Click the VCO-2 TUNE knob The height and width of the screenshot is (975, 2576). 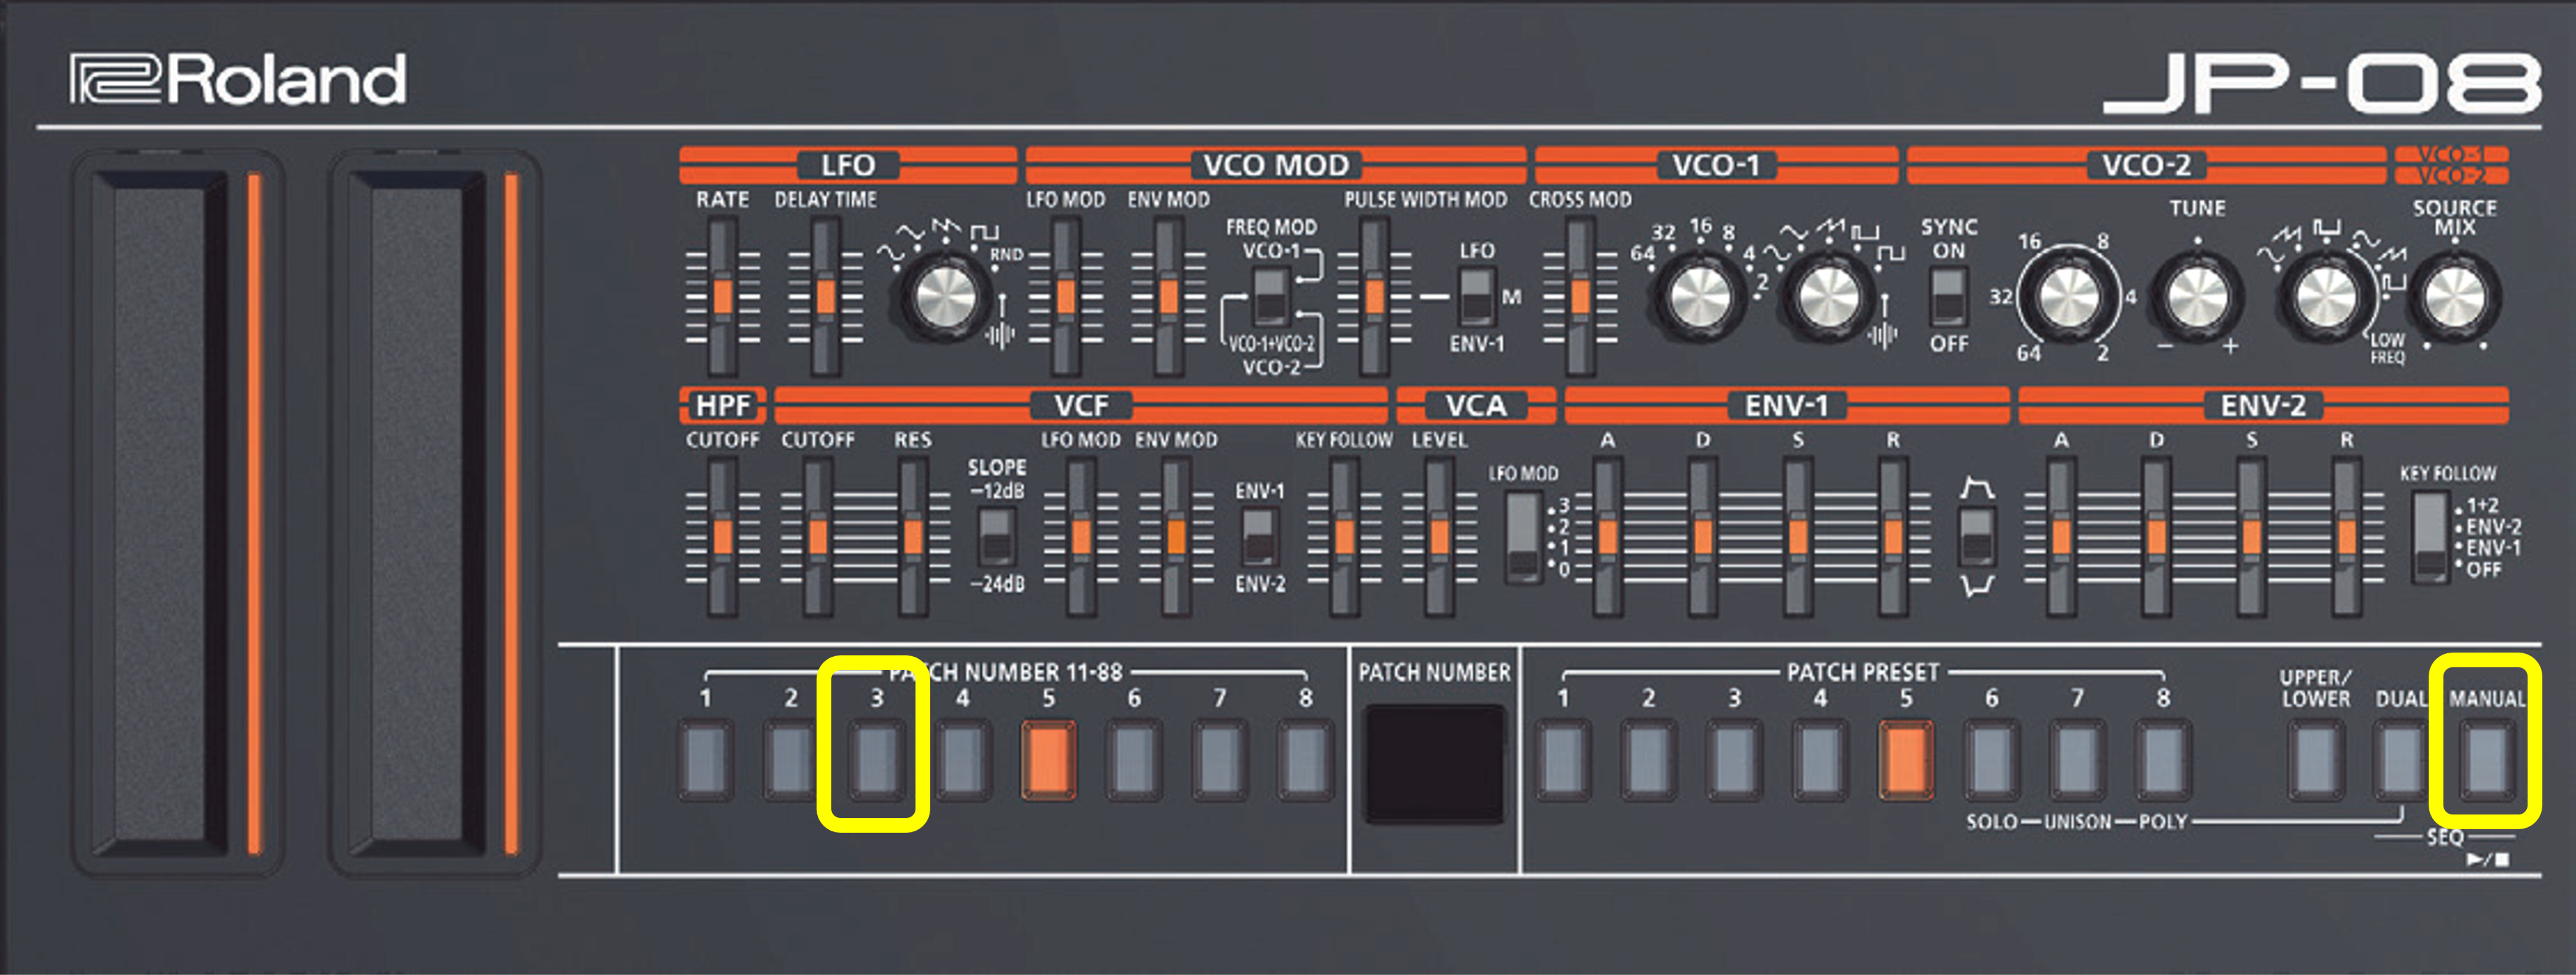point(2196,296)
